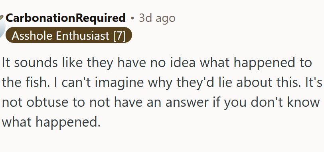Image resolution: width=324 pixels, height=152 pixels.
Task: Click the comment's first line starting 'It sounds like'
Action: coord(157,63)
